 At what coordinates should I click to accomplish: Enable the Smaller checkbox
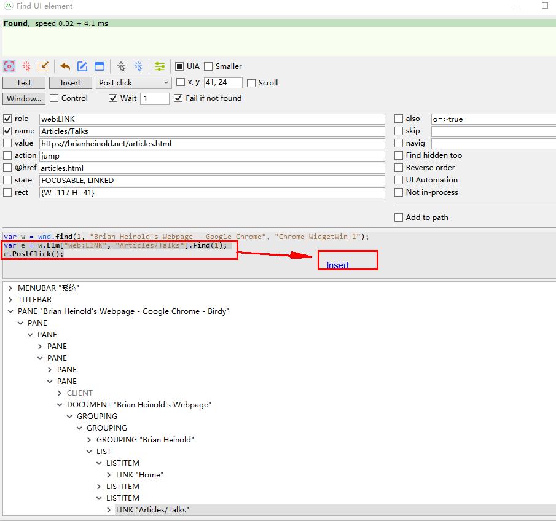209,66
